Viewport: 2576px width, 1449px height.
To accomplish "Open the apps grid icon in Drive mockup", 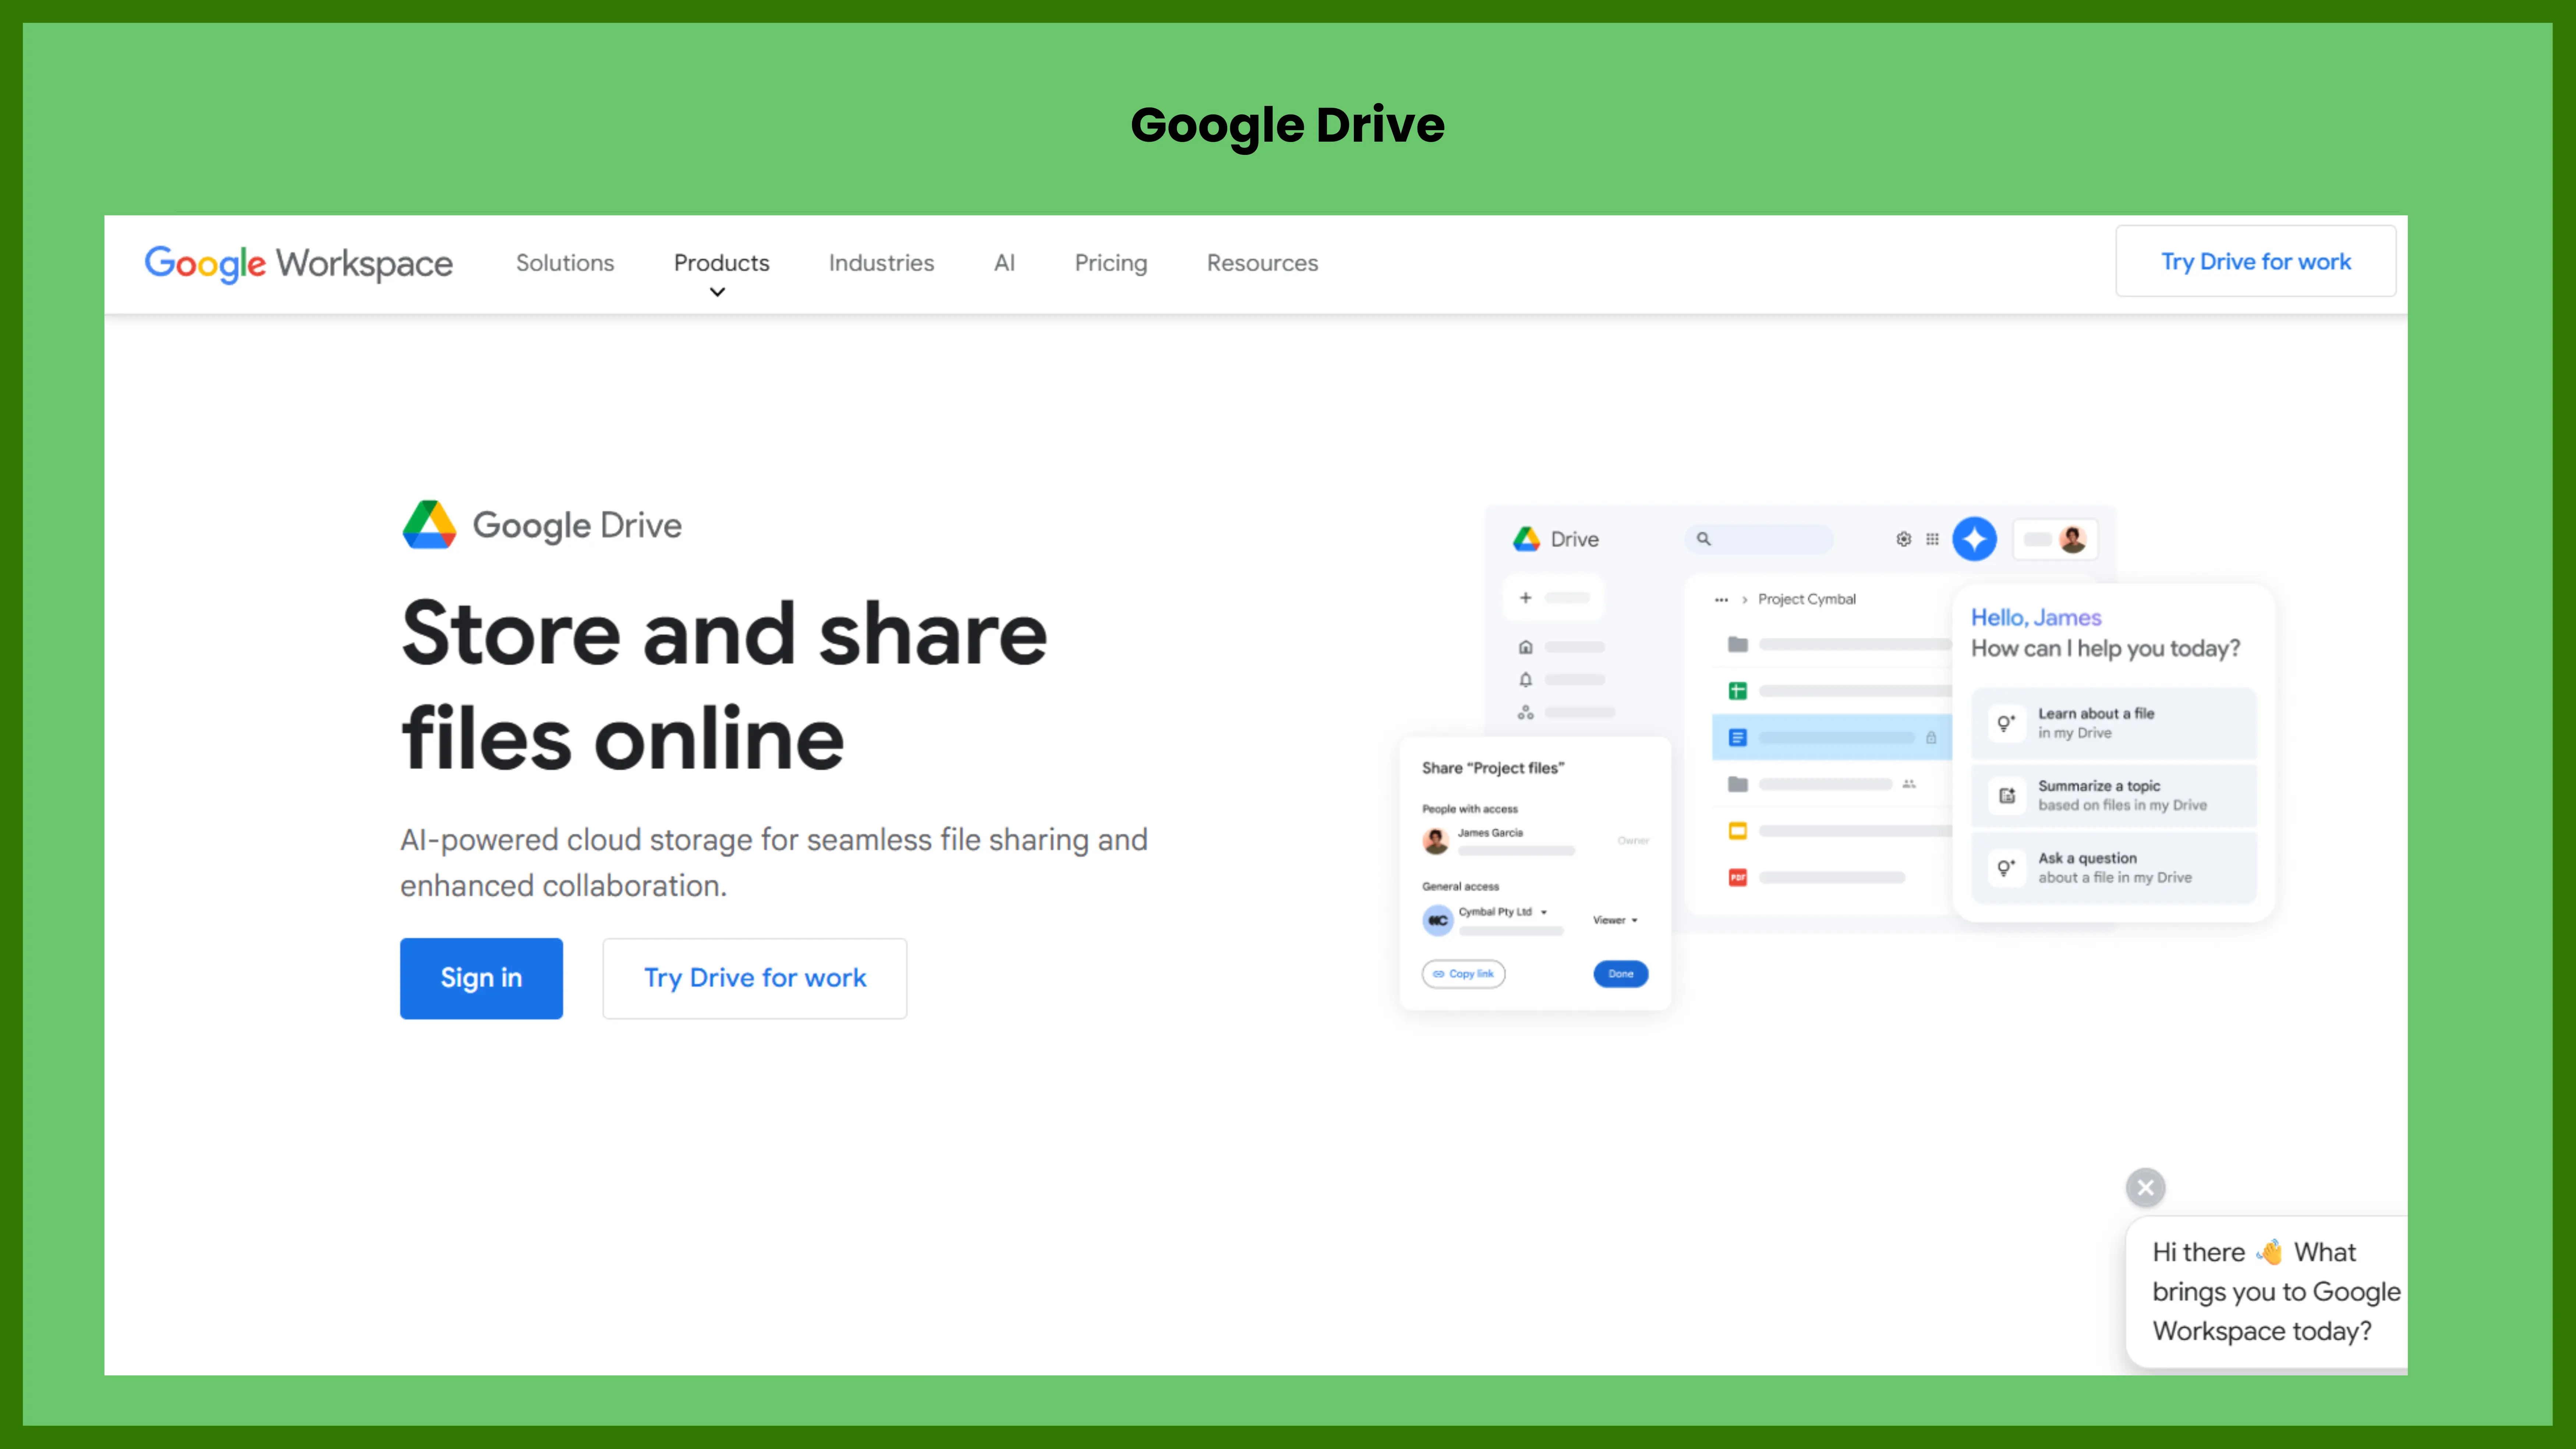I will tap(1932, 539).
